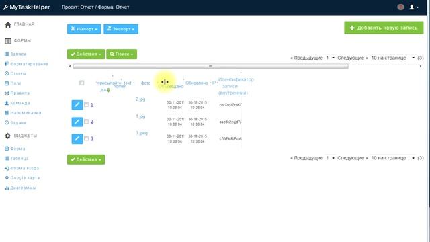Screen dimensions: 430x242
Task: Open the top Действия dropdown
Action: point(86,54)
